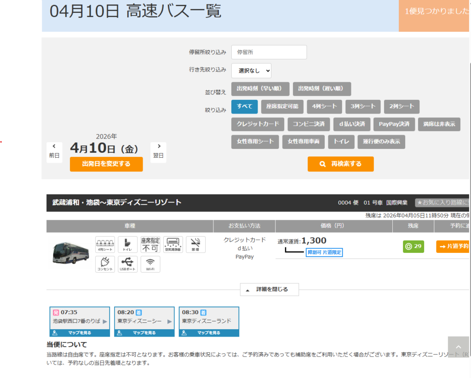
Task: Enable the 女性専用シート filter
Action: click(255, 142)
